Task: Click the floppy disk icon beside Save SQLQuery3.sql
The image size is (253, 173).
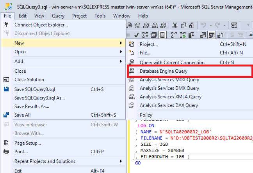Action: pos(6,89)
